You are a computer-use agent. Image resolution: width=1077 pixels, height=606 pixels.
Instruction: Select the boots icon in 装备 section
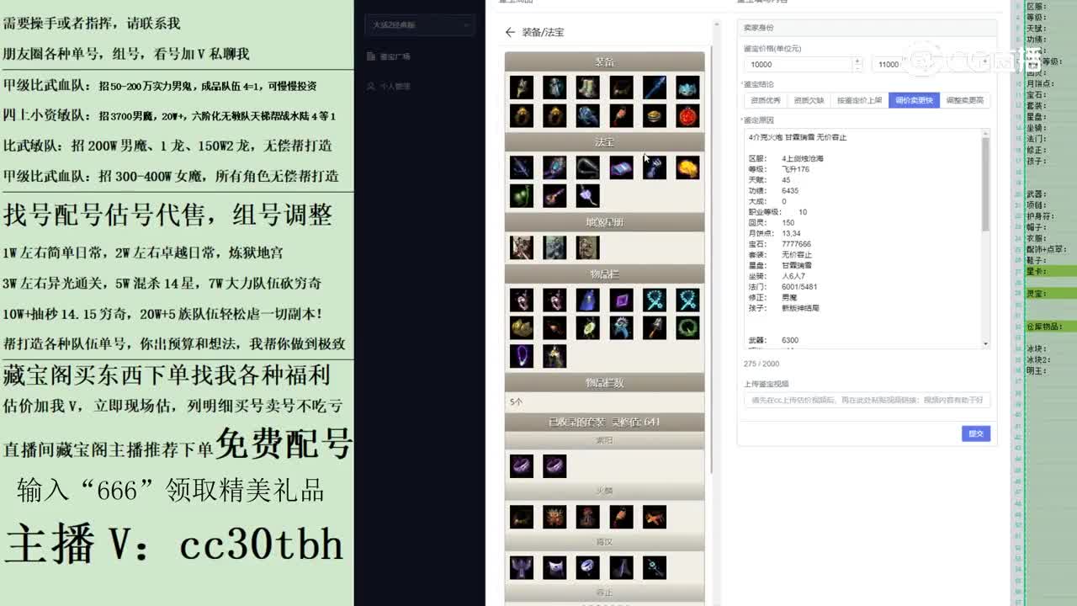pos(588,88)
